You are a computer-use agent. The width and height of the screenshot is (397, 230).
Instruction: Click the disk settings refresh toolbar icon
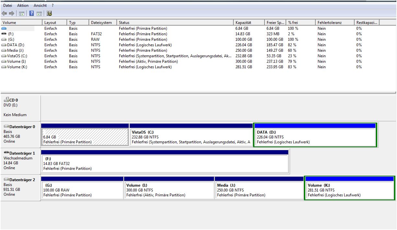pos(49,13)
